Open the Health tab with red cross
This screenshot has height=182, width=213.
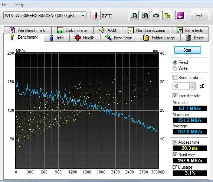point(85,38)
